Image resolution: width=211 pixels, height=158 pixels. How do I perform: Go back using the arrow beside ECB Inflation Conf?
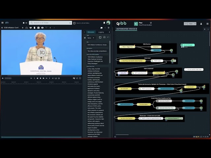click(x=2, y=28)
